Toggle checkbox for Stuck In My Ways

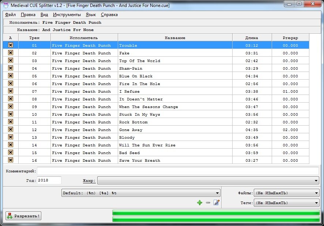(11, 114)
